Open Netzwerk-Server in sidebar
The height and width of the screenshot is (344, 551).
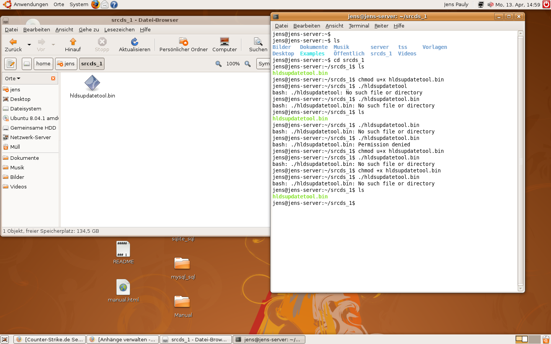(x=30, y=137)
